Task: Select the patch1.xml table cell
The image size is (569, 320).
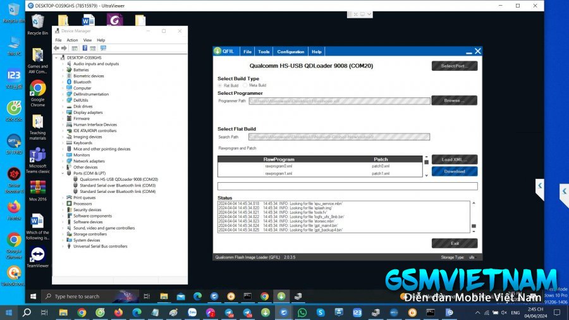Action: [x=381, y=174]
